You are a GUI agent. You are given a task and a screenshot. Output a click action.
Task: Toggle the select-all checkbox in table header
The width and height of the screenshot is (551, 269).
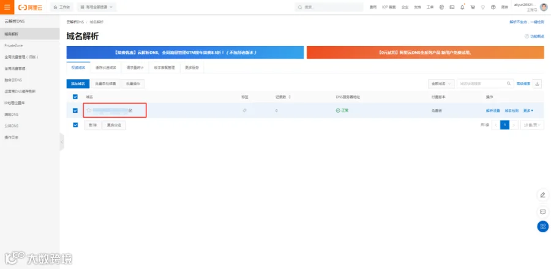click(x=75, y=97)
